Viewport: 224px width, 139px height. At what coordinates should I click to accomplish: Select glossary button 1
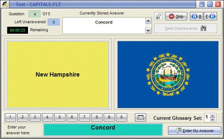(10, 118)
